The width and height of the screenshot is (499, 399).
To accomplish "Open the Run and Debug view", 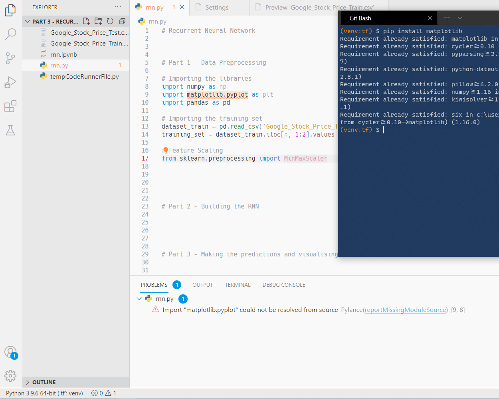I will 11,82.
